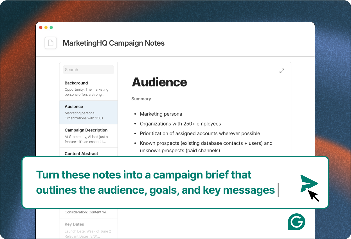Click the 'Known prospects' bullet text
Screen dimensions: 351x239
click(x=206, y=147)
